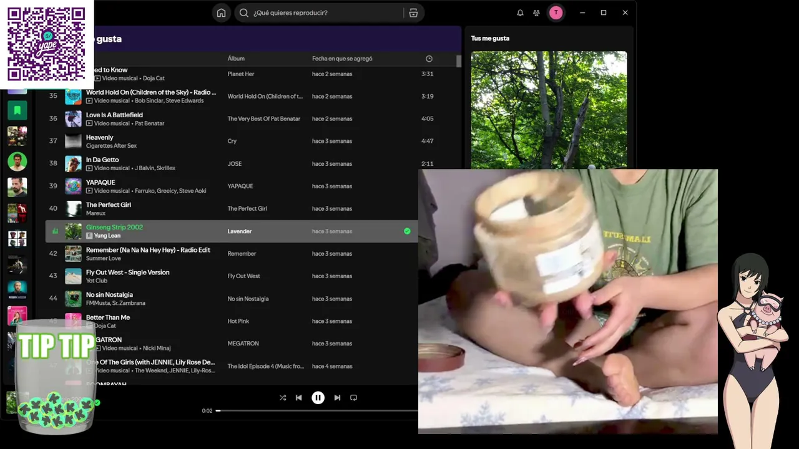Maximize the Spotify window
Image resolution: width=799 pixels, height=449 pixels.
[x=604, y=12]
